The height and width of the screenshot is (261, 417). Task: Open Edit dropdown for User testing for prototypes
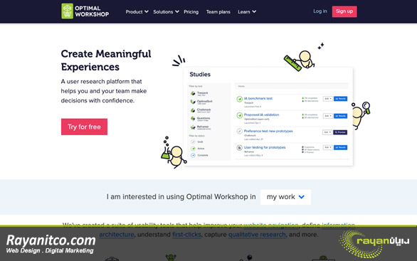tap(327, 147)
